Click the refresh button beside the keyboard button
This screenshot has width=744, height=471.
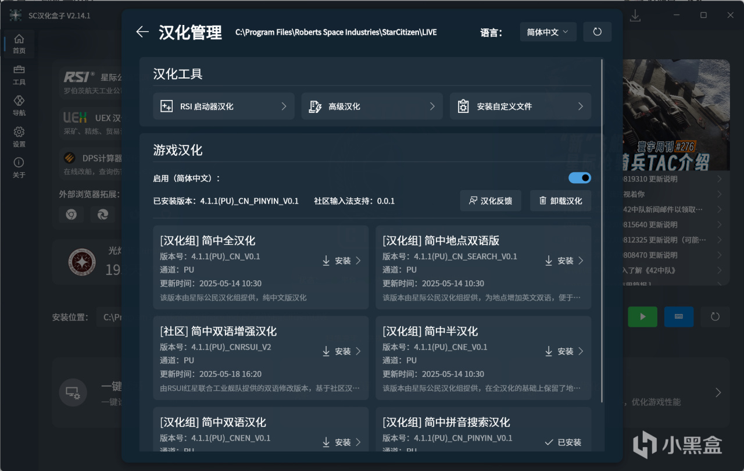[x=715, y=317]
